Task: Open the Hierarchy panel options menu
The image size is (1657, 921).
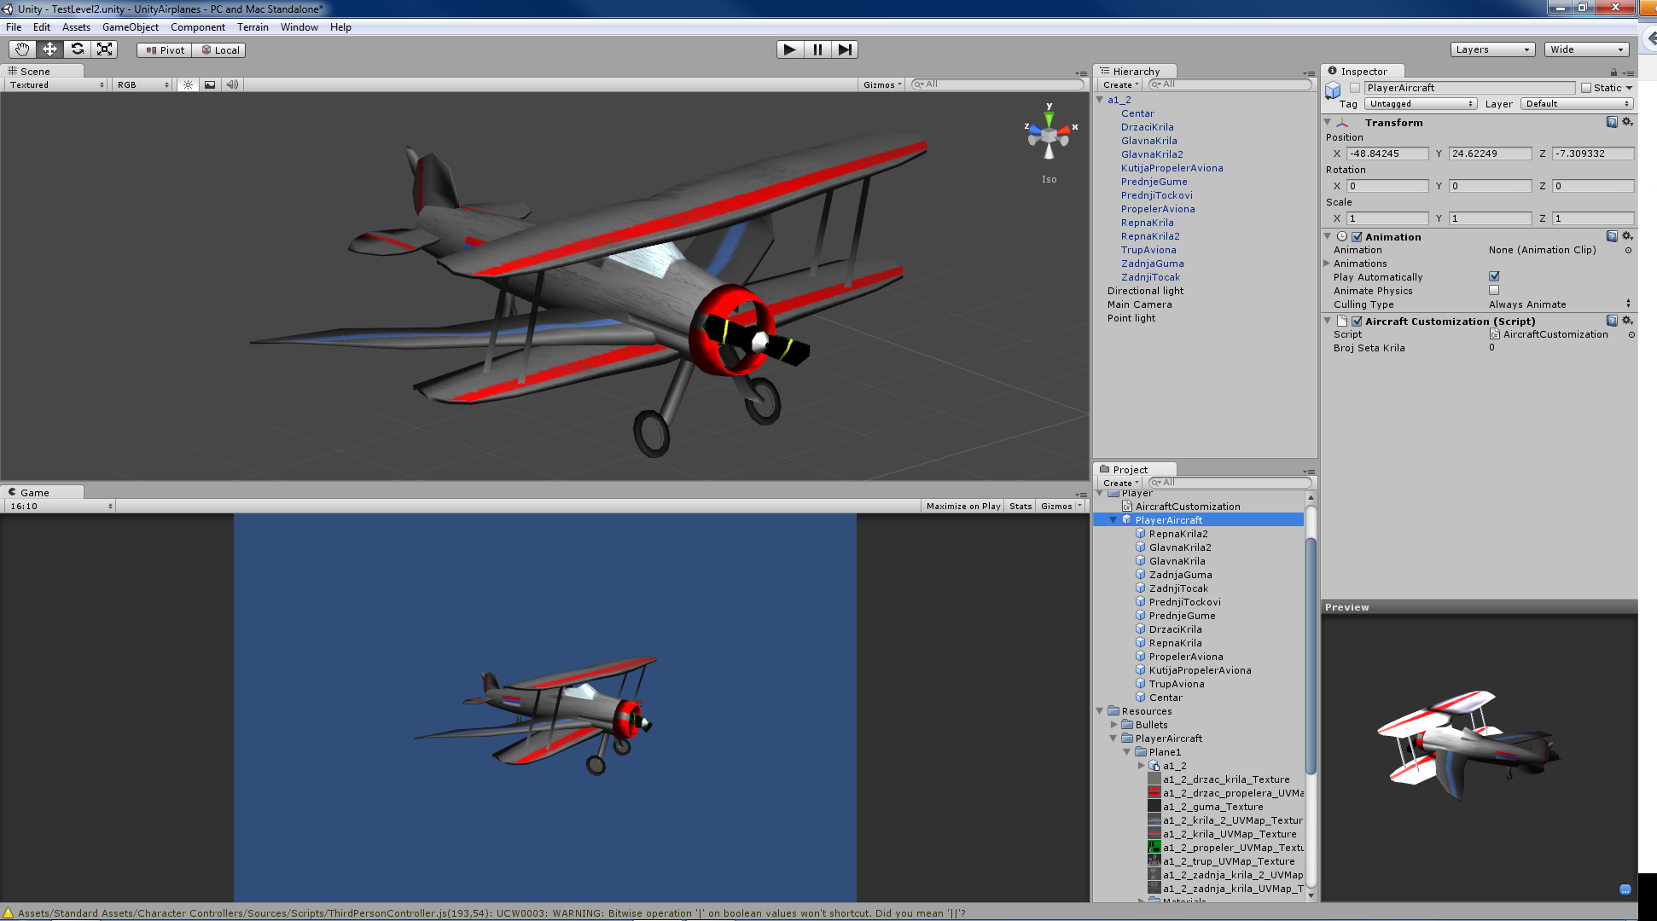Action: (x=1309, y=73)
